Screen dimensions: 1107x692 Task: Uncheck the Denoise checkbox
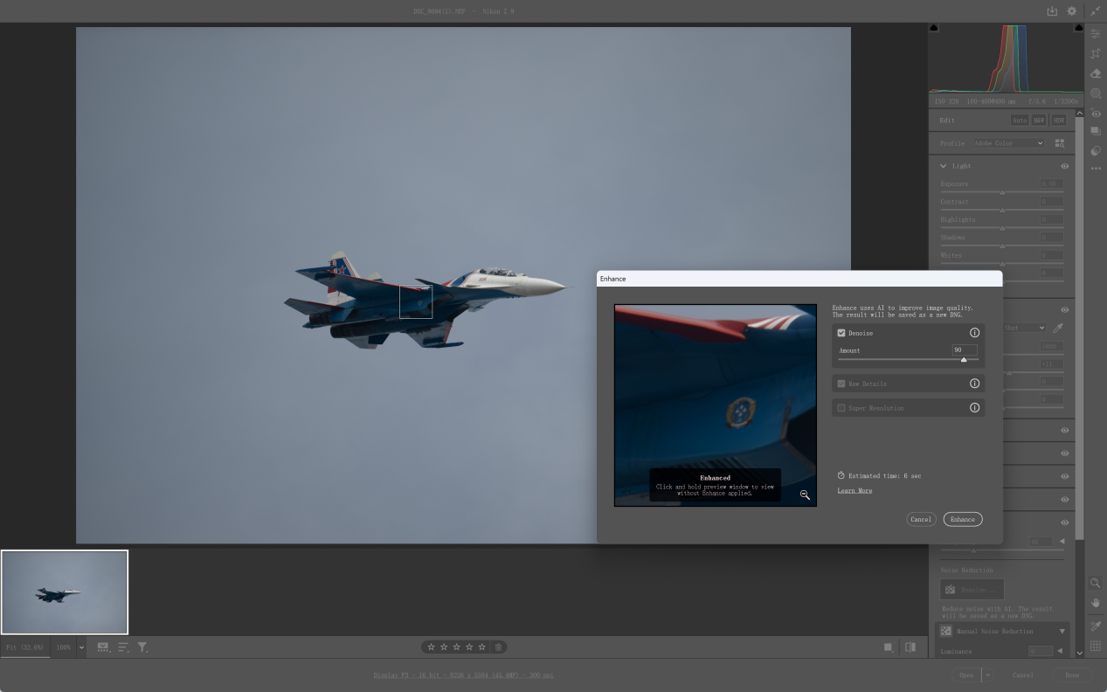(x=841, y=333)
